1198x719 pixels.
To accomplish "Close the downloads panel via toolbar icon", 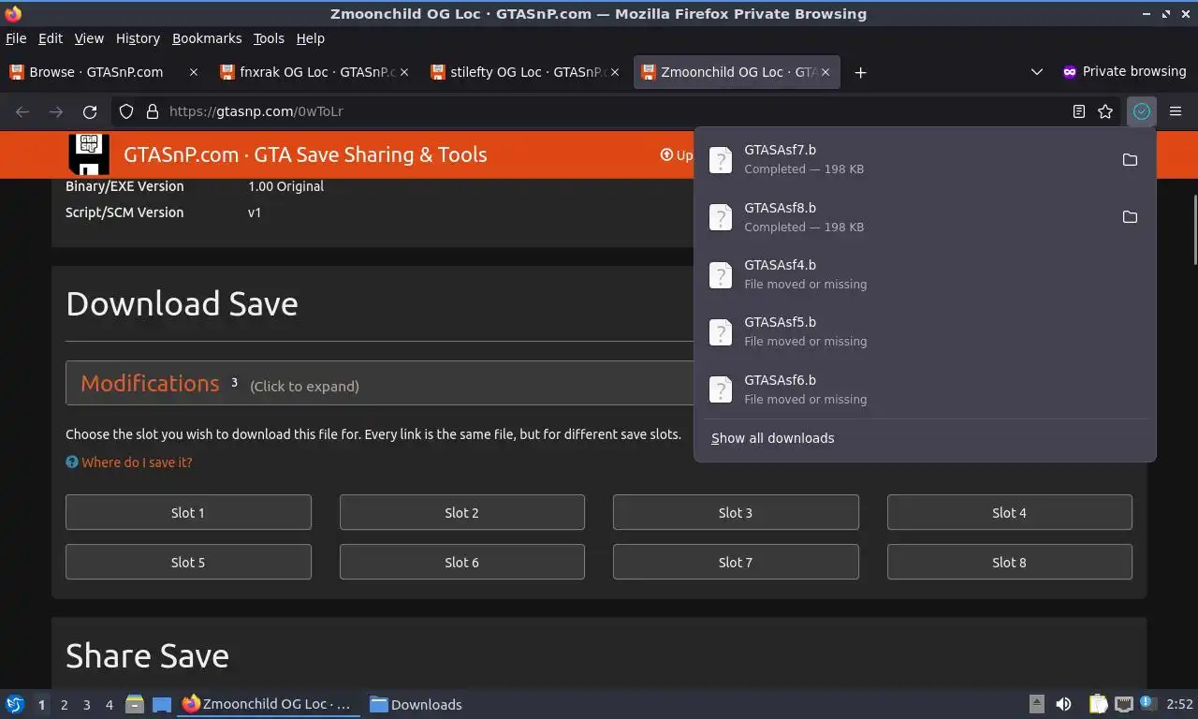I will pos(1142,111).
